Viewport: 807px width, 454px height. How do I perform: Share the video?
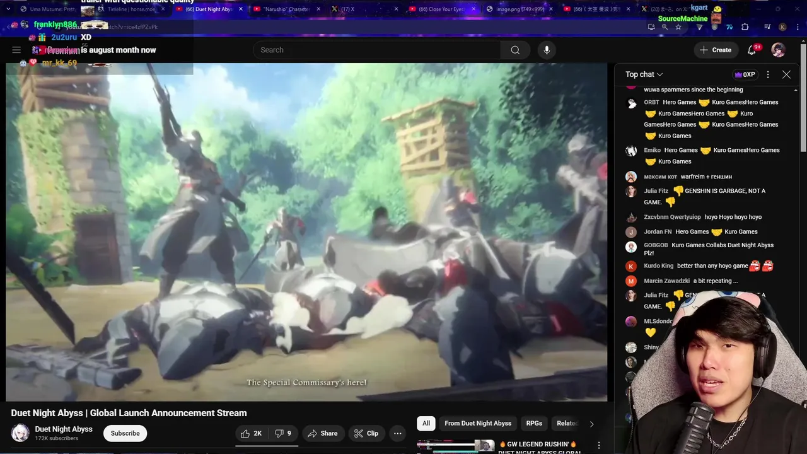tap(322, 433)
